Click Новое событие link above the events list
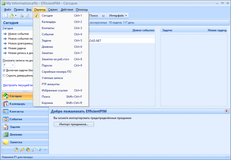 click(x=143, y=30)
